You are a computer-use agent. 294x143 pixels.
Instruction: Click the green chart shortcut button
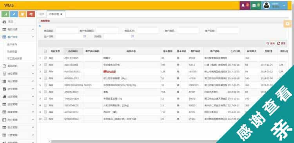5,14
